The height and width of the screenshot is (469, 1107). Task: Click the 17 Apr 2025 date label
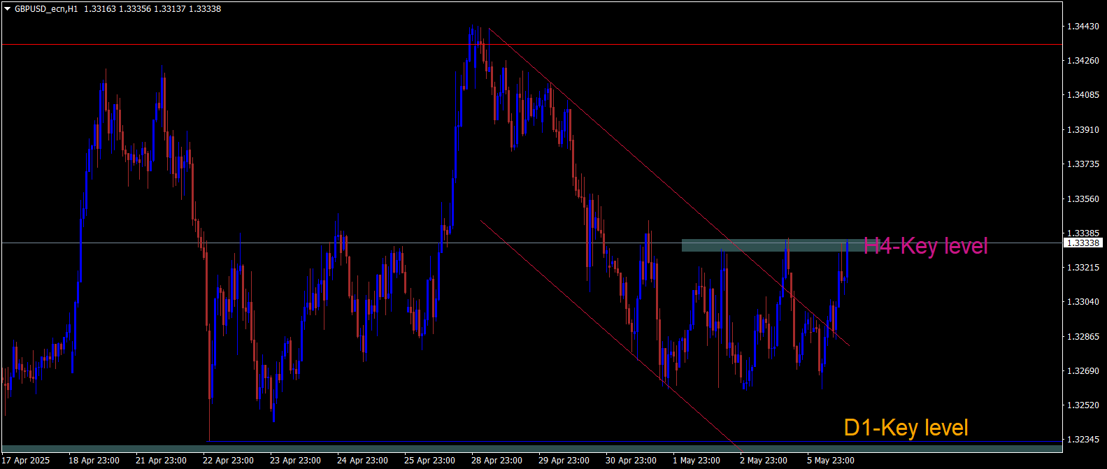click(27, 461)
